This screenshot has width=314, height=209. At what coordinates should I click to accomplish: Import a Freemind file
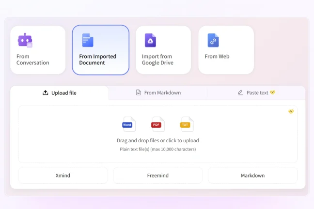(158, 176)
